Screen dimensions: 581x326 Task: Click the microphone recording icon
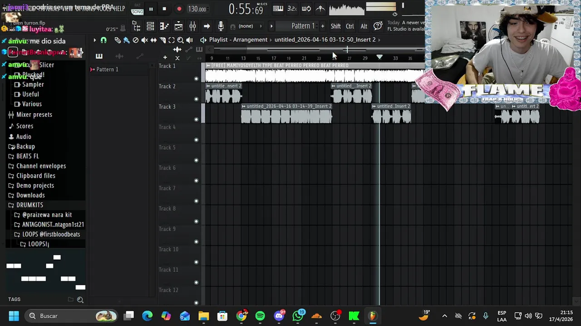point(221,26)
